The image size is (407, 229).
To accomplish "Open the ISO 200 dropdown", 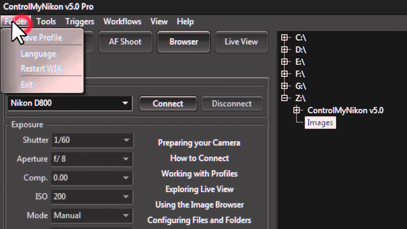I will (93, 197).
